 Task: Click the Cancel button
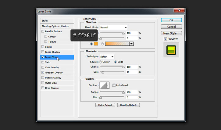(x=171, y=27)
